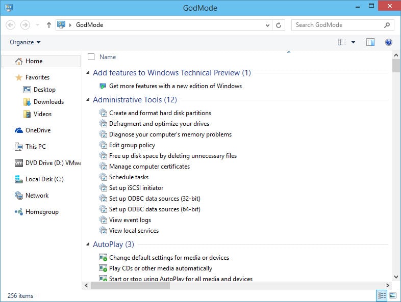This screenshot has height=302, width=401.
Task: Toggle the preview pane
Action: click(370, 42)
